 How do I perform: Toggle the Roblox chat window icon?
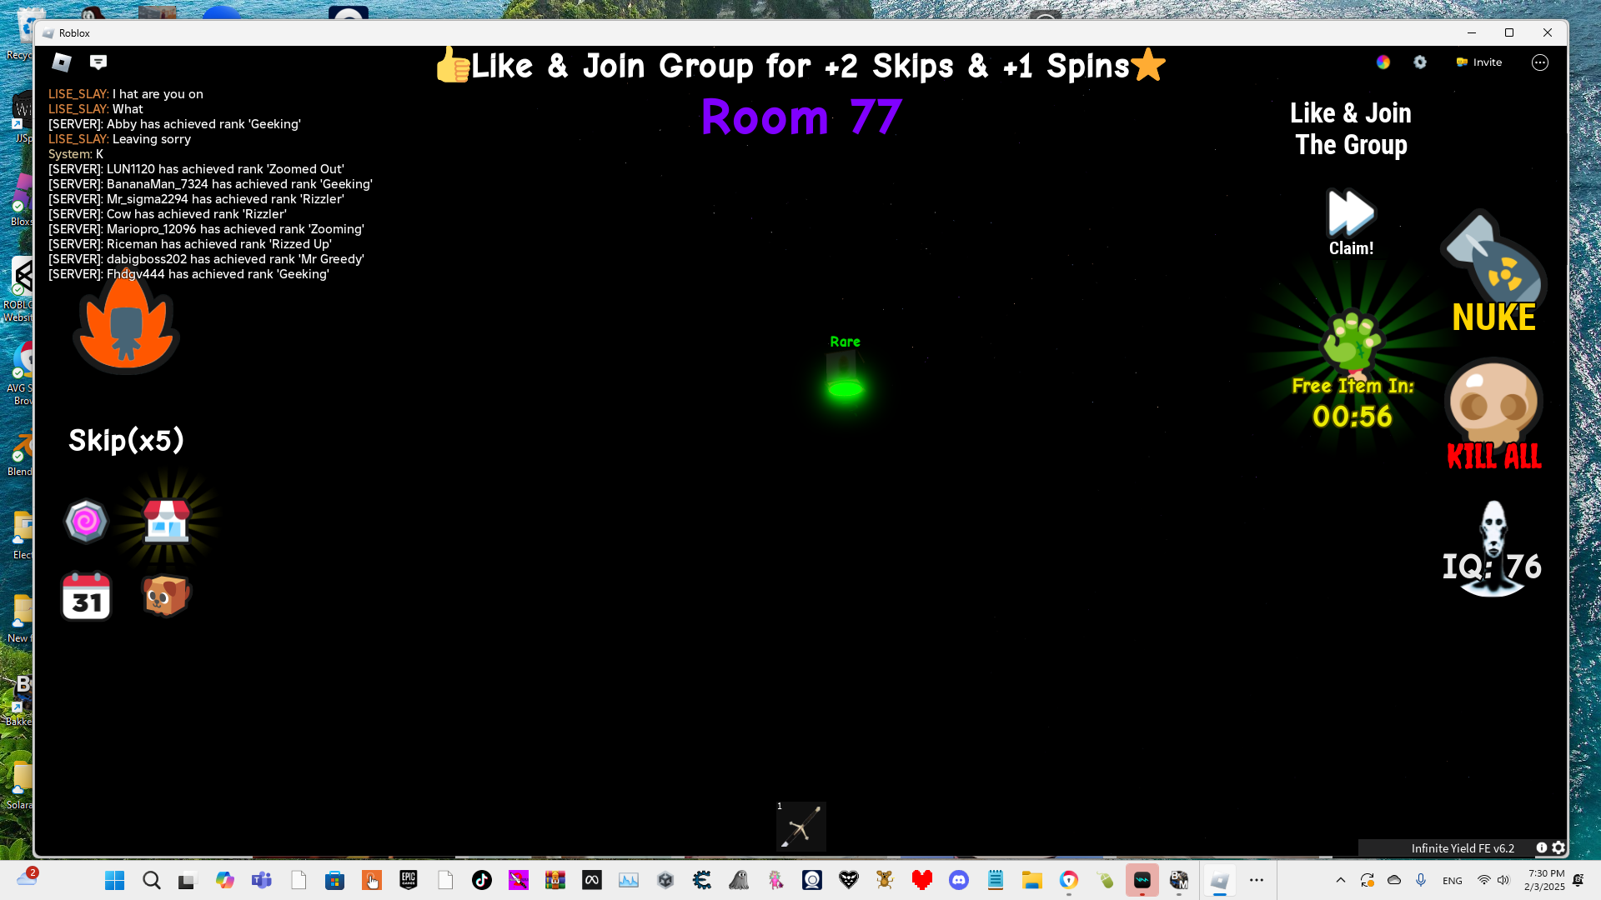98,62
